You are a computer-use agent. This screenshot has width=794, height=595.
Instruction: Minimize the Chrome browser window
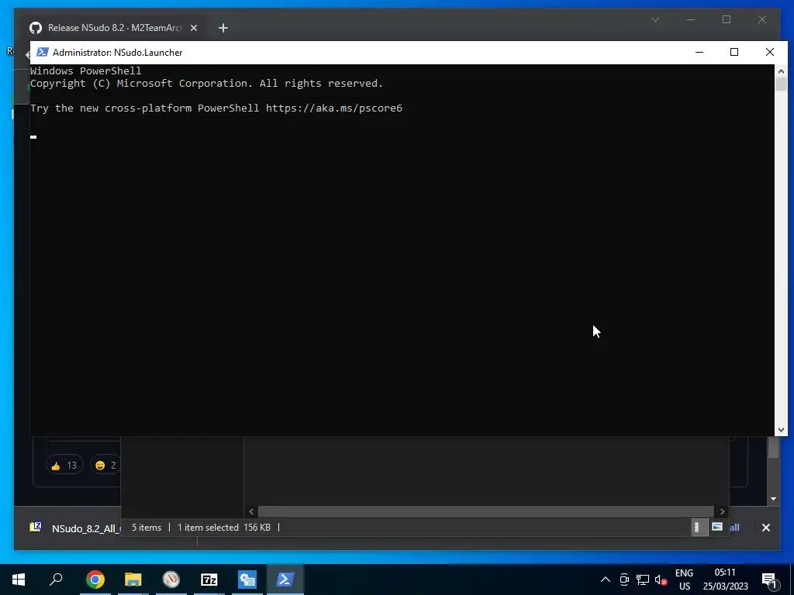tap(691, 19)
